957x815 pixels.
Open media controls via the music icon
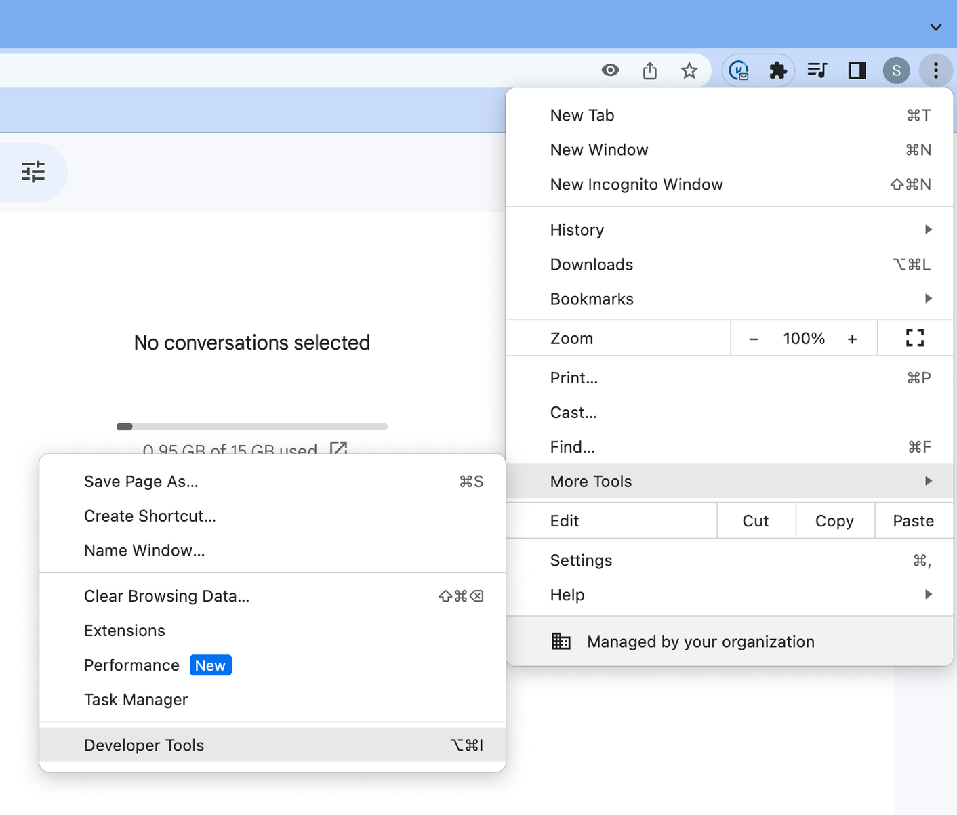(x=817, y=70)
